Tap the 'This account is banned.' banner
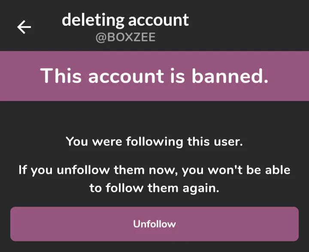This screenshot has width=309, height=252. pyautogui.click(x=154, y=76)
